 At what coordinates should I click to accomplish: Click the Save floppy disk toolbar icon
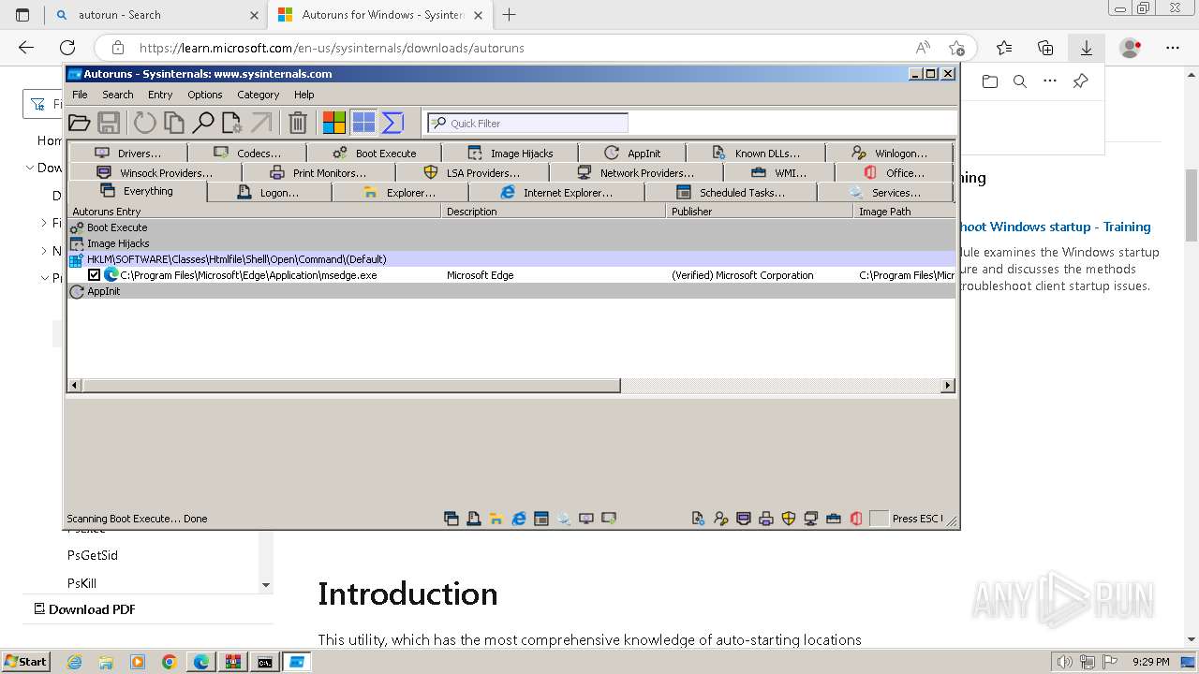pyautogui.click(x=109, y=123)
